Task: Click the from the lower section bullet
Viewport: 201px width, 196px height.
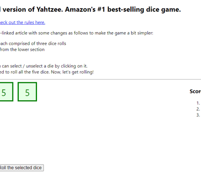Action: click(x=22, y=49)
